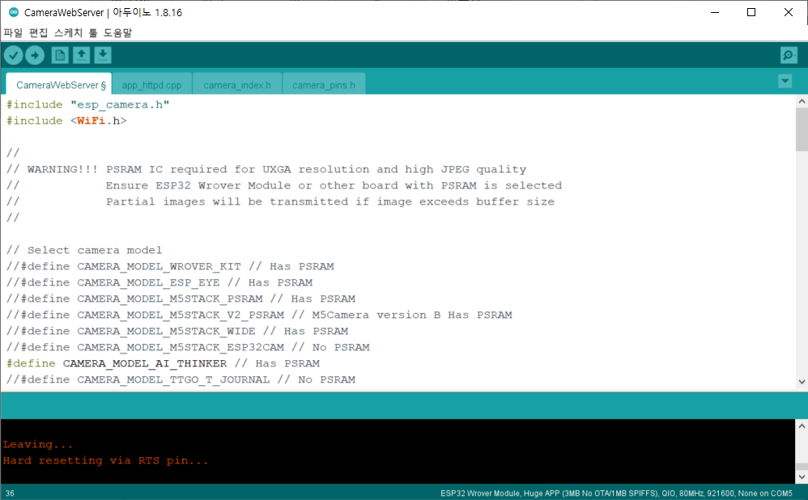The width and height of the screenshot is (808, 500).
Task: Click the ESP32 Wrover Module board status text
Action: pyautogui.click(x=616, y=494)
